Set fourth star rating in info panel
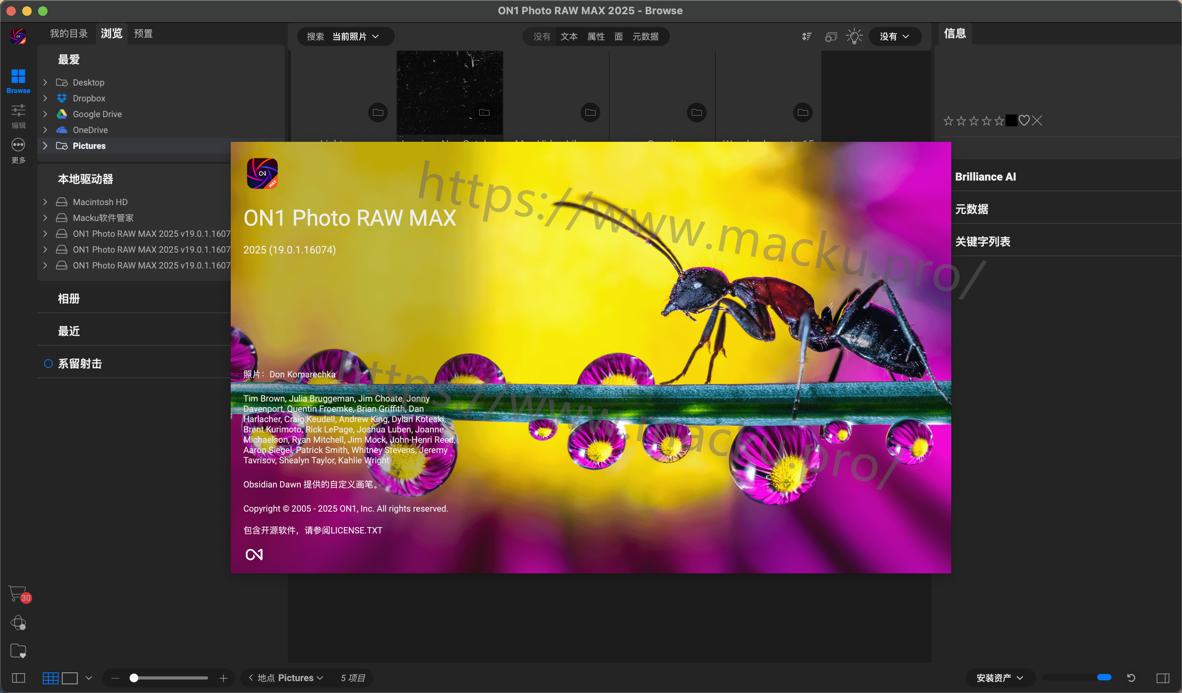This screenshot has width=1182, height=693. pyautogui.click(x=987, y=121)
